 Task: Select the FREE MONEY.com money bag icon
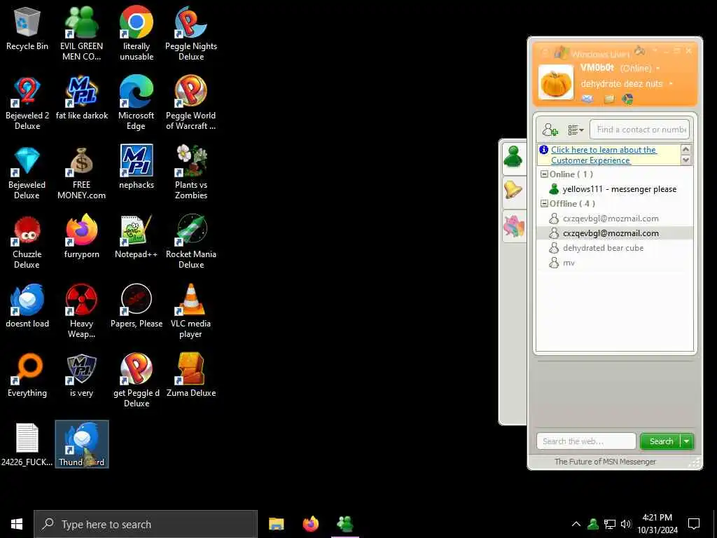(81, 172)
